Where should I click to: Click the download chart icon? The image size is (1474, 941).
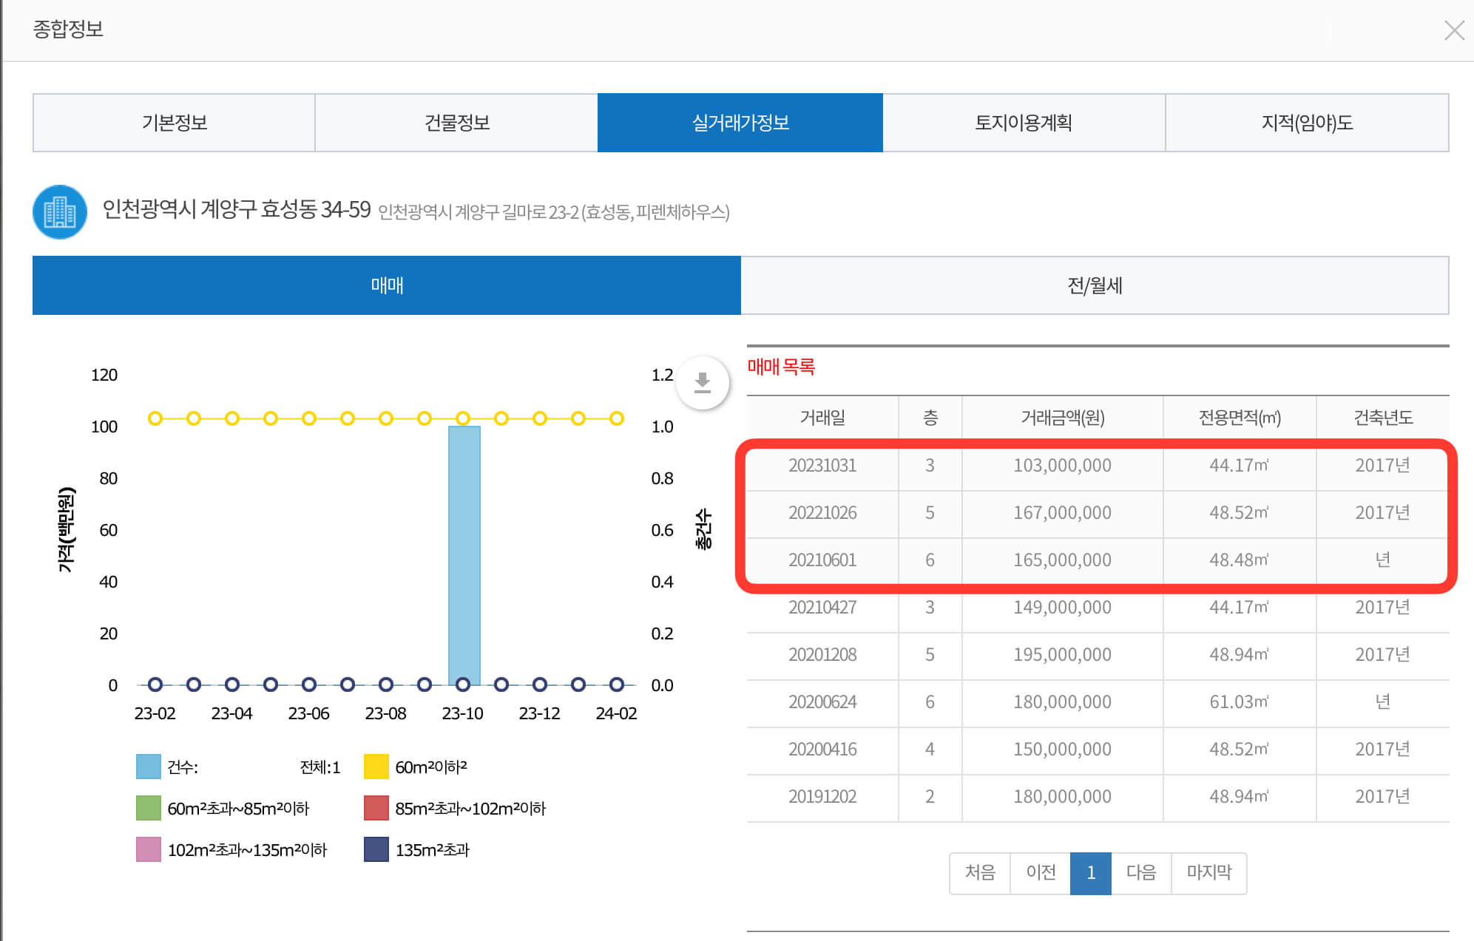702,383
